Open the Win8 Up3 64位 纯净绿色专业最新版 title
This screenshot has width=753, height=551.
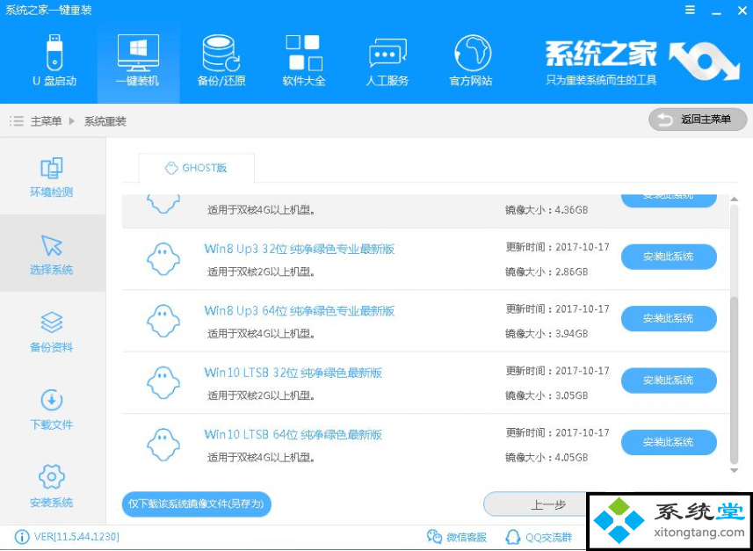(x=300, y=311)
